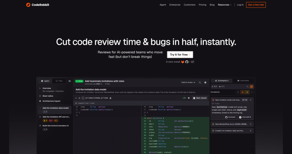Click the Chat with AI button
Image resolution: width=292 pixels, height=154 pixels.
pos(245,117)
